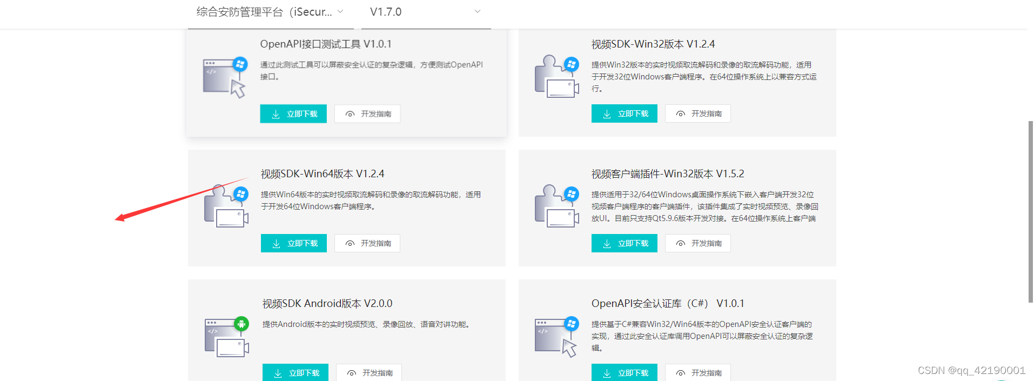The width and height of the screenshot is (1034, 381).
Task: Click the 视频SDK Android版本 card icon
Action: tap(227, 337)
